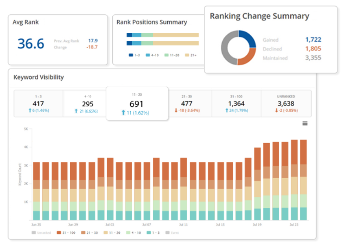Select the 21 - 30 tile showing 477
Screen dimensions: 342x246
coord(187,104)
